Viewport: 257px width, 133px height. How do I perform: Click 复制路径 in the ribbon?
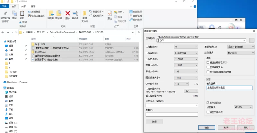(x=34, y=12)
